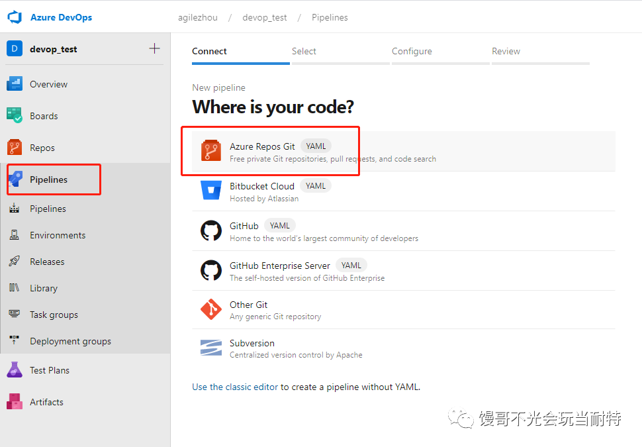
Task: Click the Azure DevOps title text link
Action: [62, 18]
